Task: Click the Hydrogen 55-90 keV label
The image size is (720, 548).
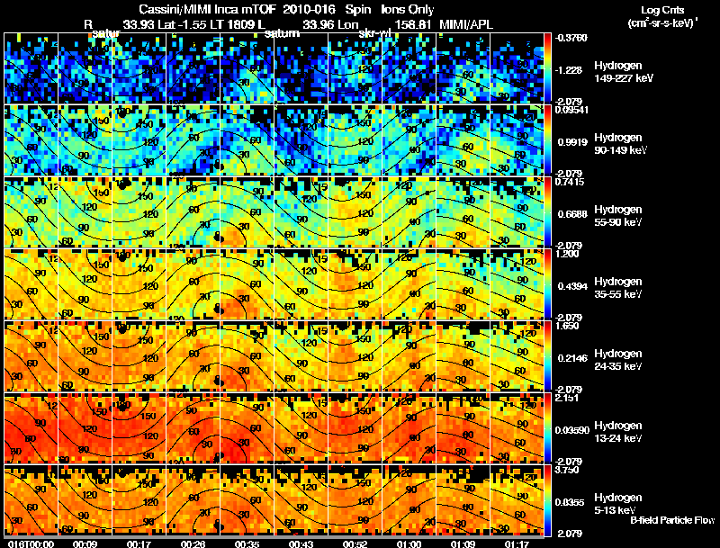Action: (x=617, y=216)
